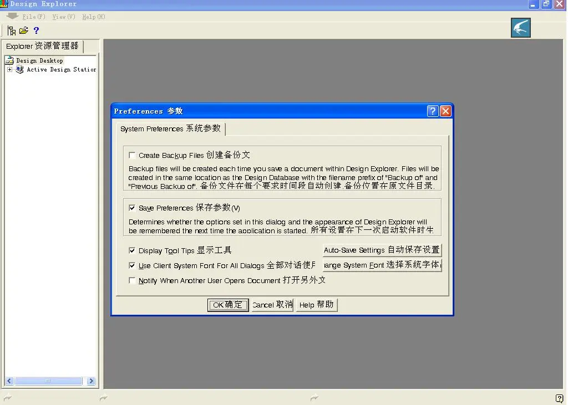The height and width of the screenshot is (405, 568).
Task: Toggle Use Client System Font For All Dialogs
Action: pos(132,265)
